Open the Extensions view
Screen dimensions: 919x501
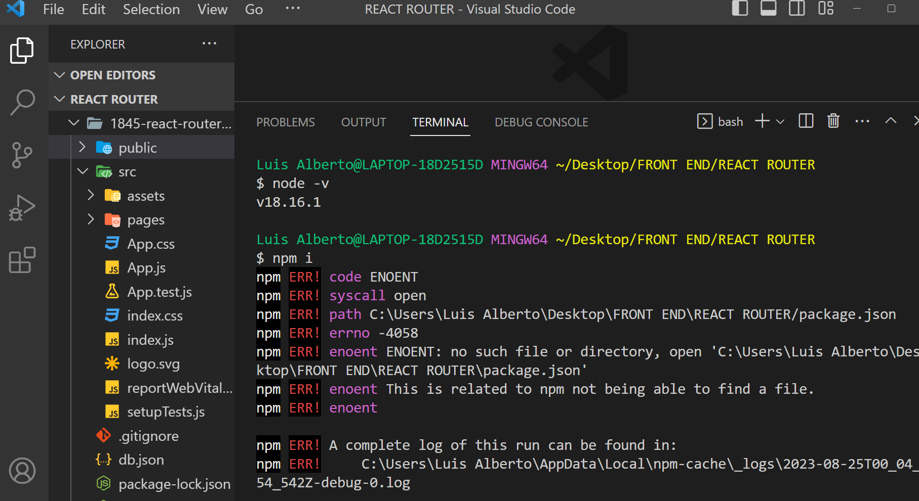(22, 260)
